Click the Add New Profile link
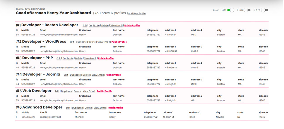 (137, 13)
